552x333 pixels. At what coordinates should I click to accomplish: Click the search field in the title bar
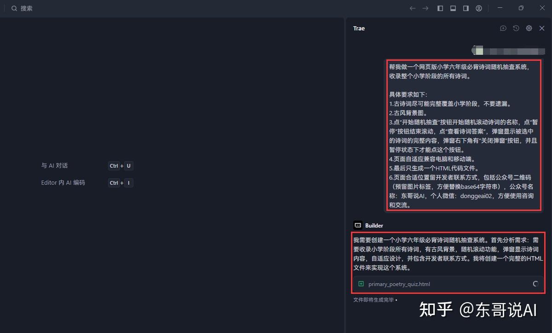tap(22, 8)
